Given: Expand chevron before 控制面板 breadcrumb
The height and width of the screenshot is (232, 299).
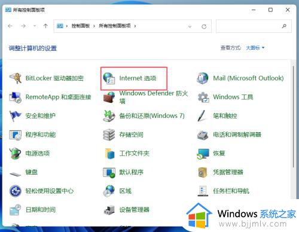Looking at the screenshot, I should tap(67, 26).
